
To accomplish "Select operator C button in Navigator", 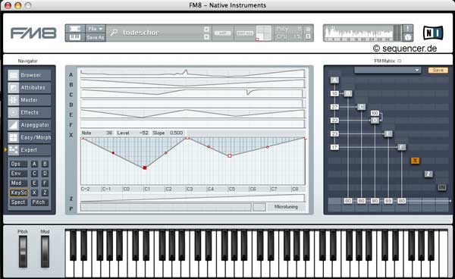I will [34, 174].
